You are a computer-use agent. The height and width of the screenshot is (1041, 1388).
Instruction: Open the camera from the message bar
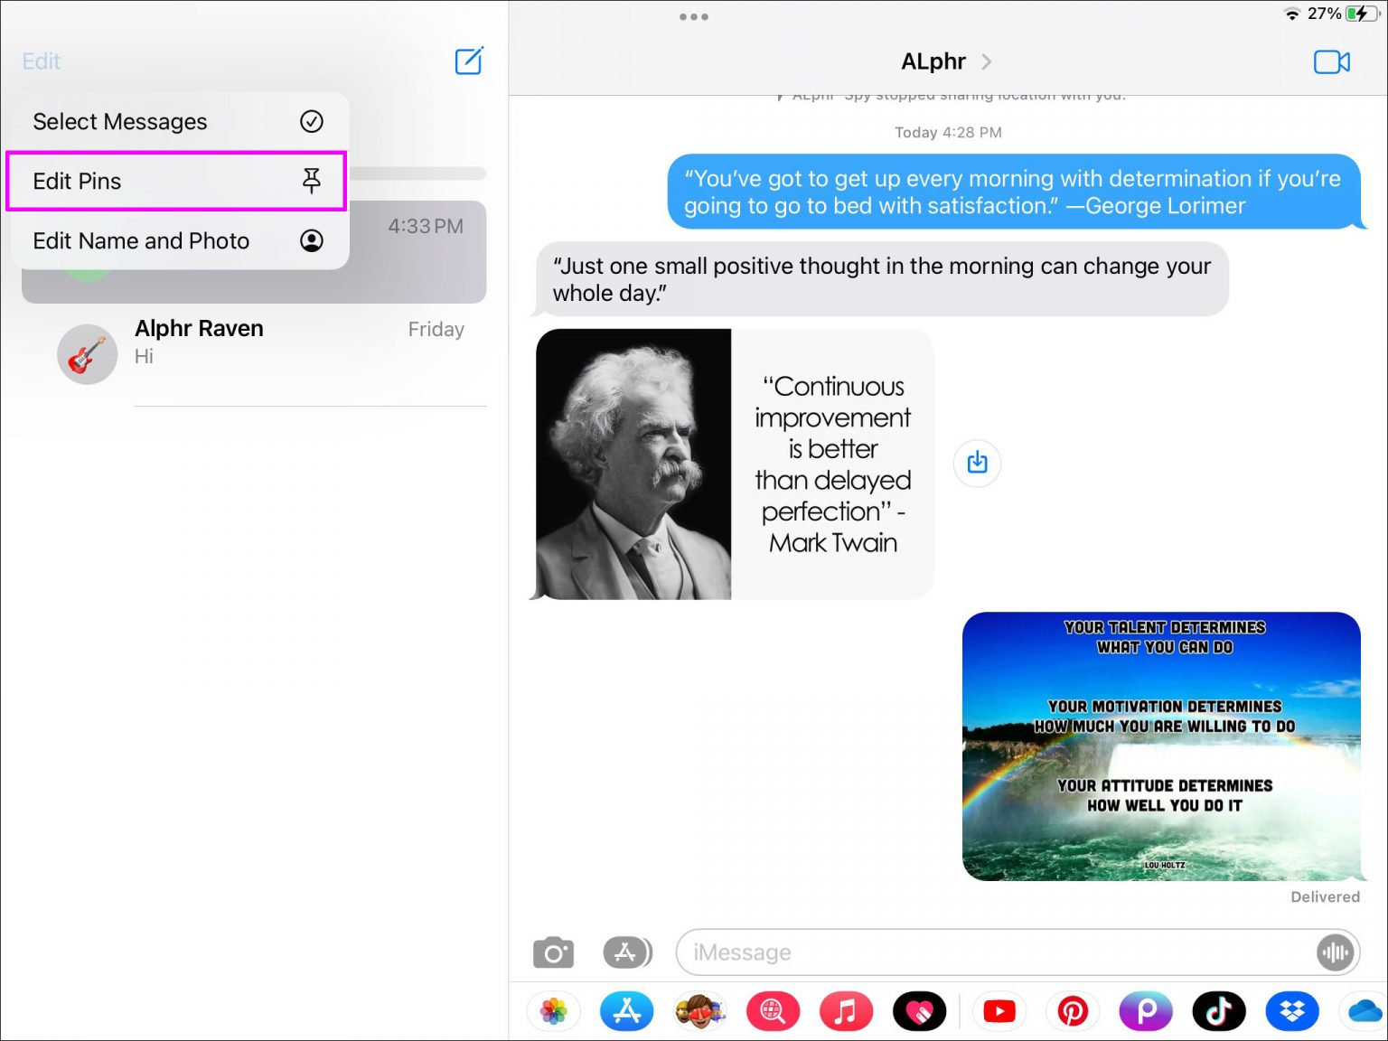(553, 952)
